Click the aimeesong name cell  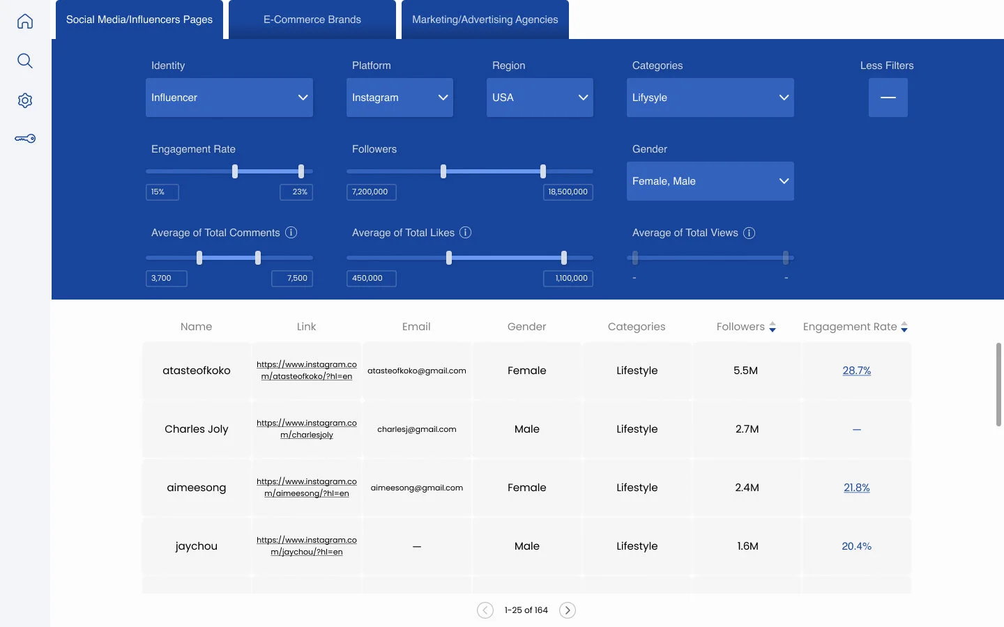click(x=197, y=488)
